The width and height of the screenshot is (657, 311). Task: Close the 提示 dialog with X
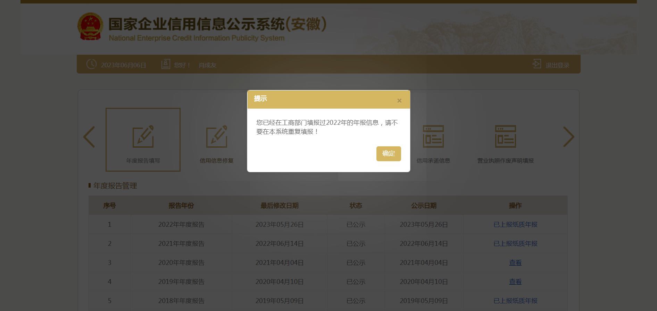399,101
